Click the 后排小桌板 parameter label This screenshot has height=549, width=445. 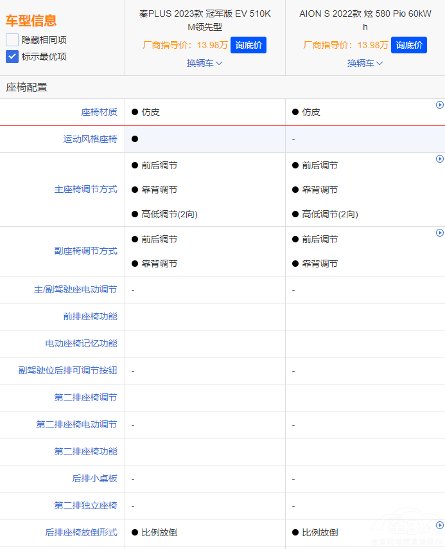(x=94, y=479)
